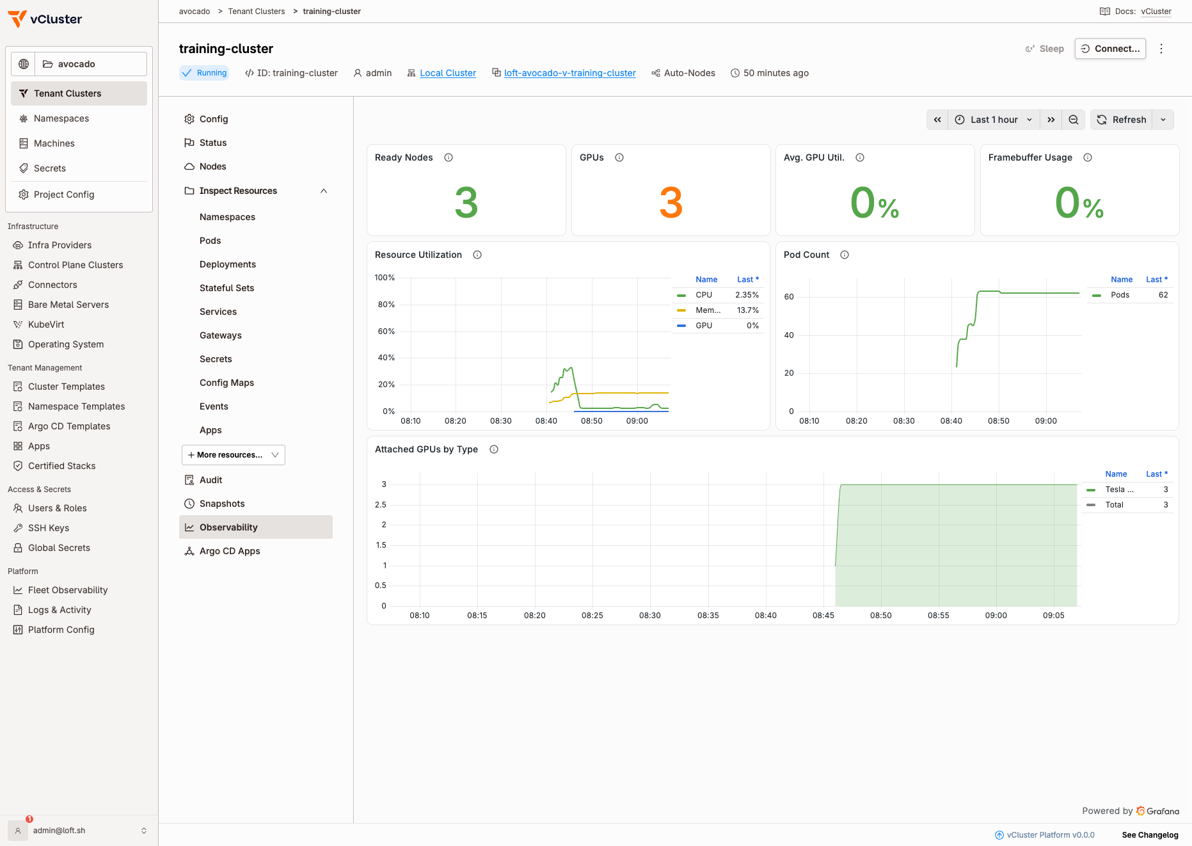Open Project Config in sidebar

pos(79,195)
